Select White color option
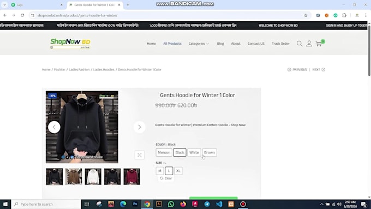Viewport: 371px width, 209px height. (194, 152)
